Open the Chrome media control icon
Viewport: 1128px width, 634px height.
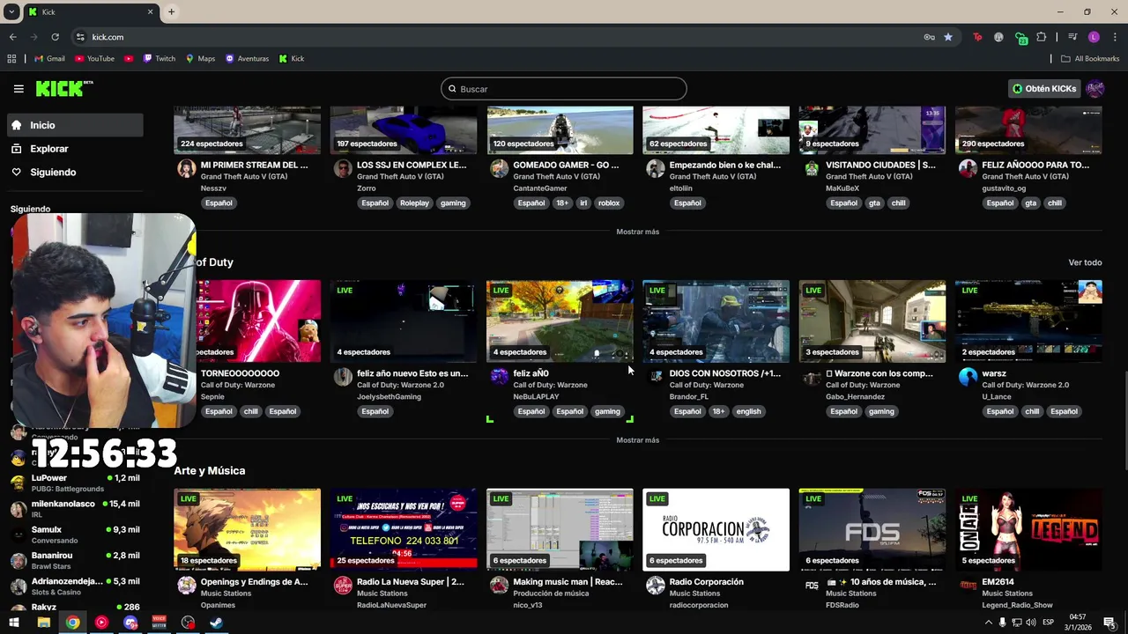coord(1072,37)
